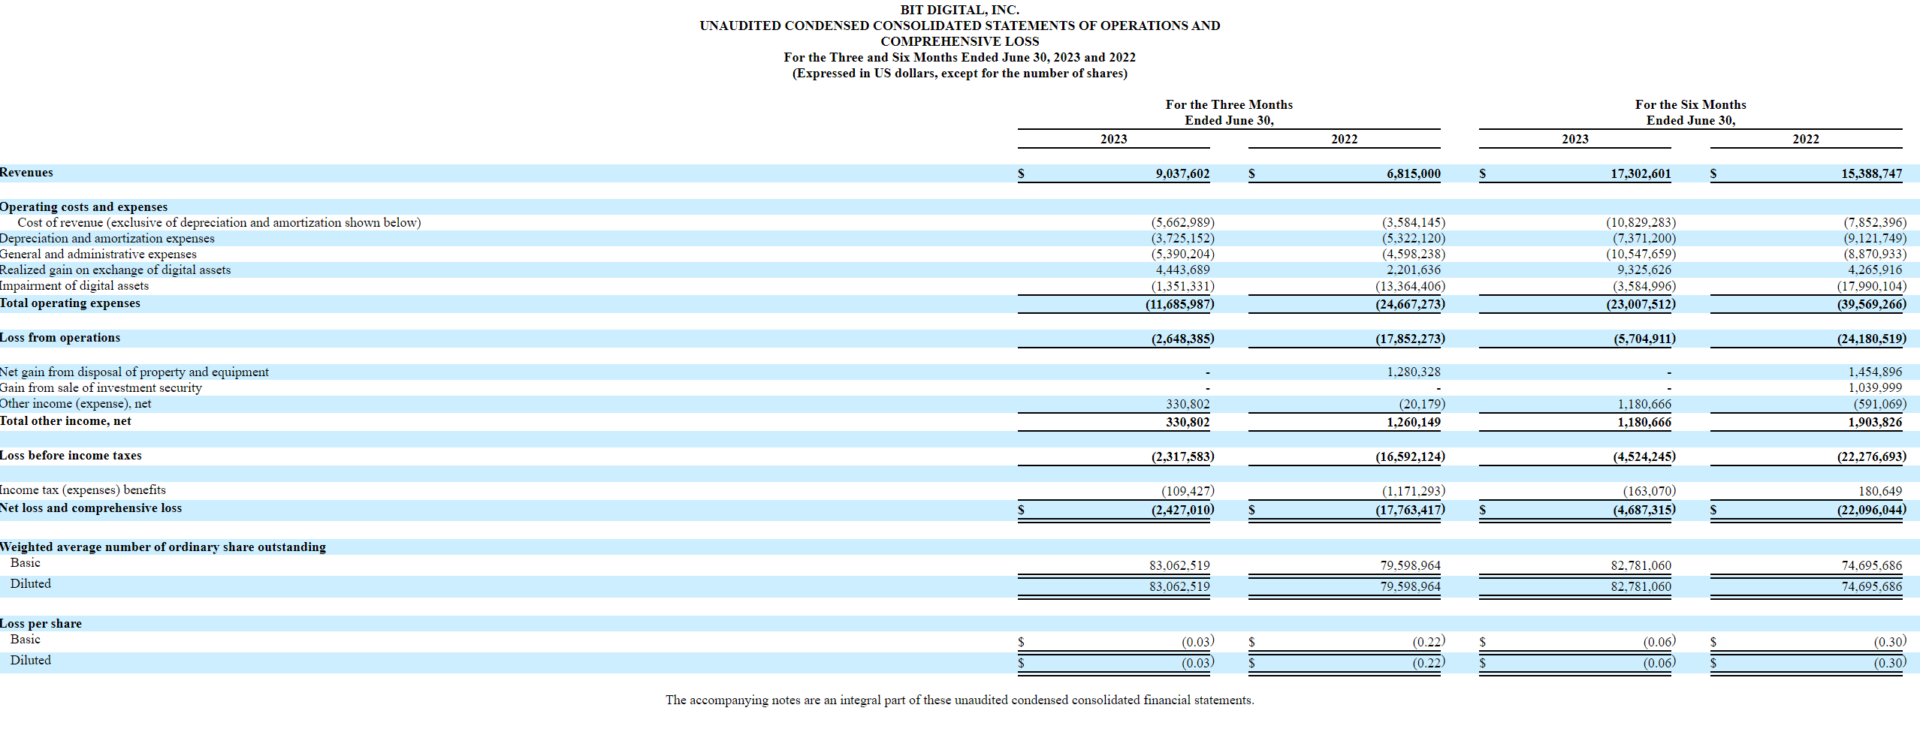Select 'Gain from sale of investment security'
Image resolution: width=1920 pixels, height=732 pixels.
pos(101,387)
